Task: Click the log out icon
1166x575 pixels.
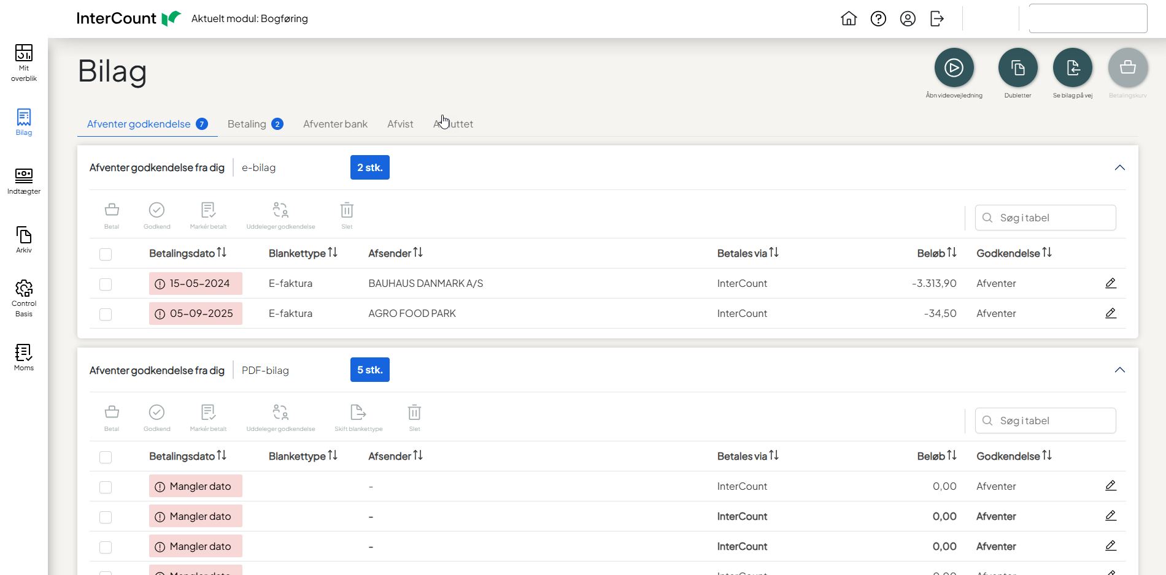Action: click(937, 19)
